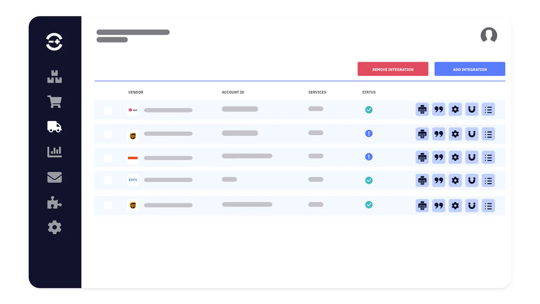Open the shipping truck section in sidebar
540x304 pixels.
coord(54,127)
